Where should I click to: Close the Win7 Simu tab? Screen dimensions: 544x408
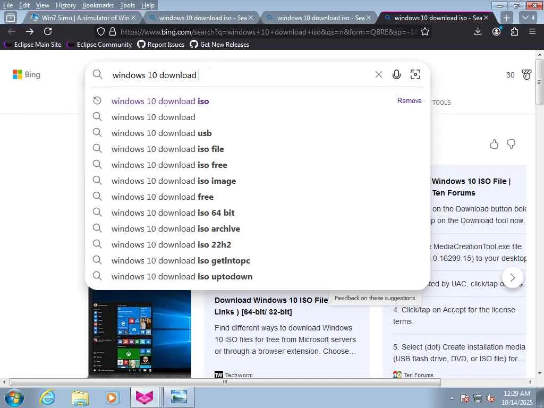(133, 18)
